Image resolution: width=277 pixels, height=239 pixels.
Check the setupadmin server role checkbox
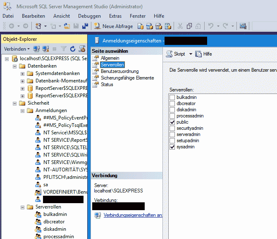click(172, 141)
